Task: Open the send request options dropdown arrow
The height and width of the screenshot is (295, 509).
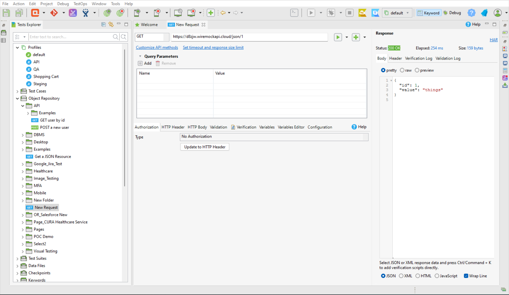Action: (x=347, y=37)
